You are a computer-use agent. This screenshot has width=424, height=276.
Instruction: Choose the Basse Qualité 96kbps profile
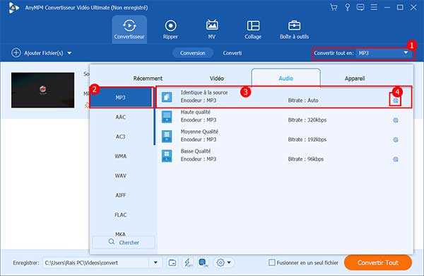pos(284,156)
